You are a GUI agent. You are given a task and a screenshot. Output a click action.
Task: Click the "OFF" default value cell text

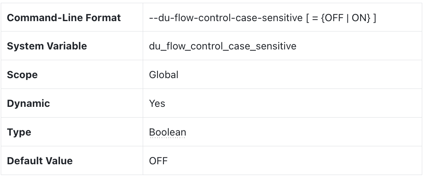[158, 161]
